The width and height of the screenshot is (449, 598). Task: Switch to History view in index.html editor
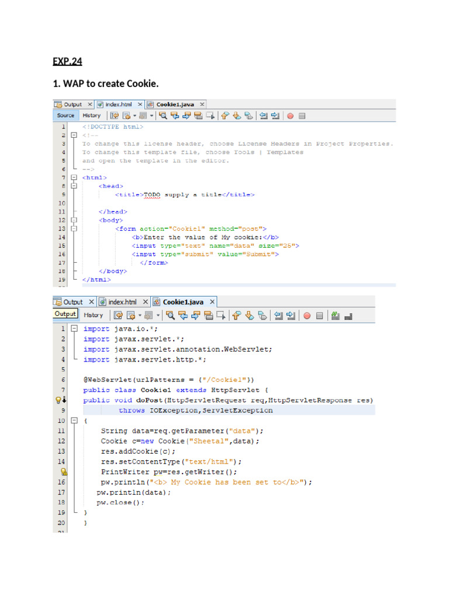click(x=91, y=116)
